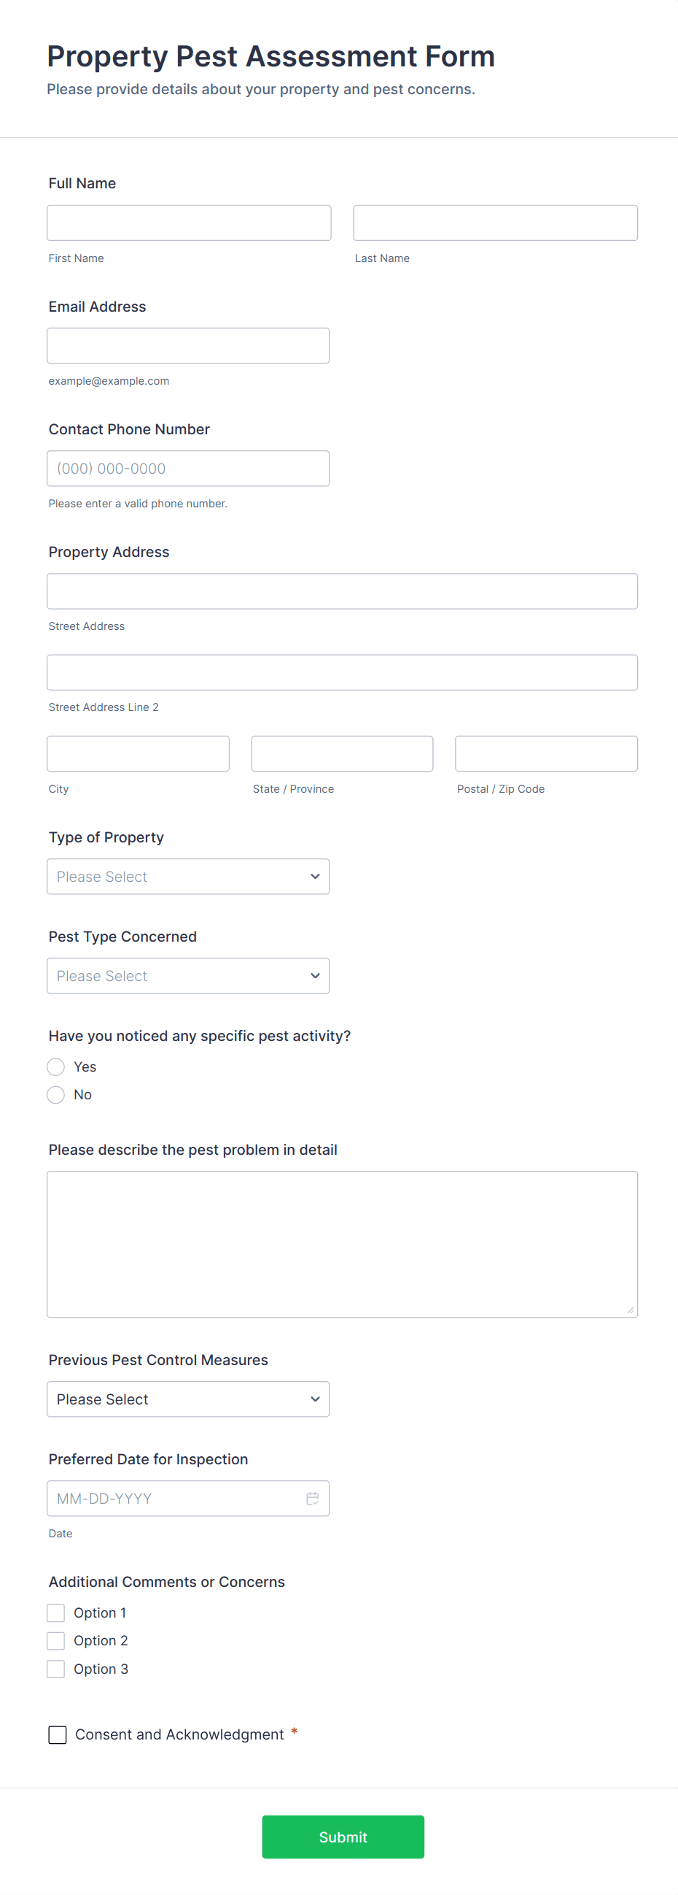Select No for pest activity
The width and height of the screenshot is (678, 1895).
click(x=56, y=1095)
